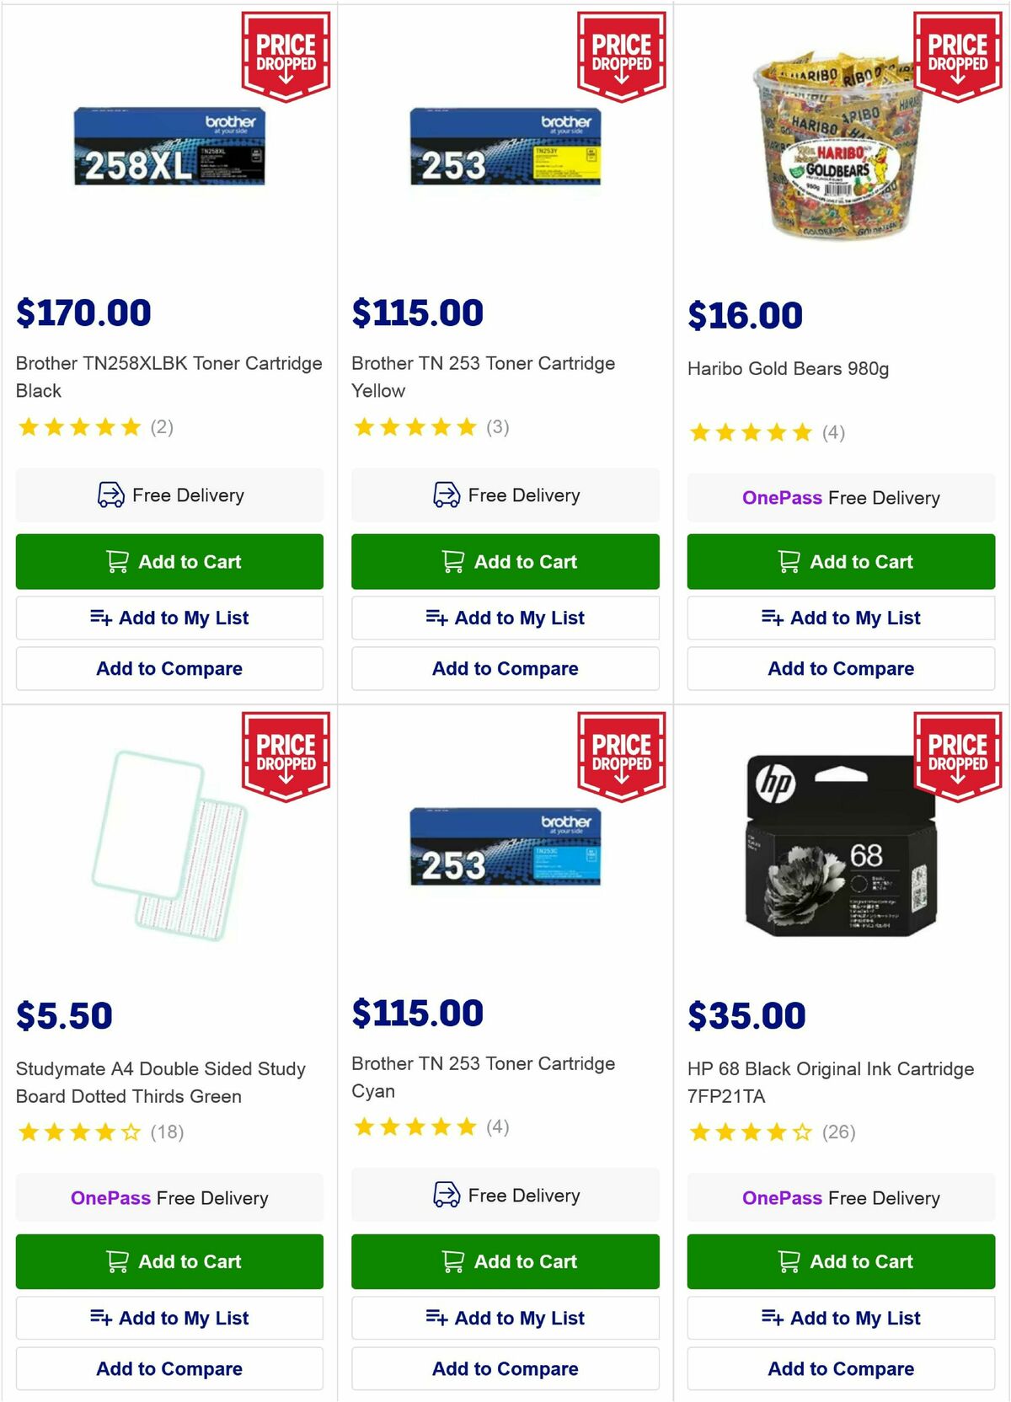Click the OnePass Free Delivery label under Haribo Gold Bears
Image resolution: width=1011 pixels, height=1402 pixels.
[x=840, y=497]
